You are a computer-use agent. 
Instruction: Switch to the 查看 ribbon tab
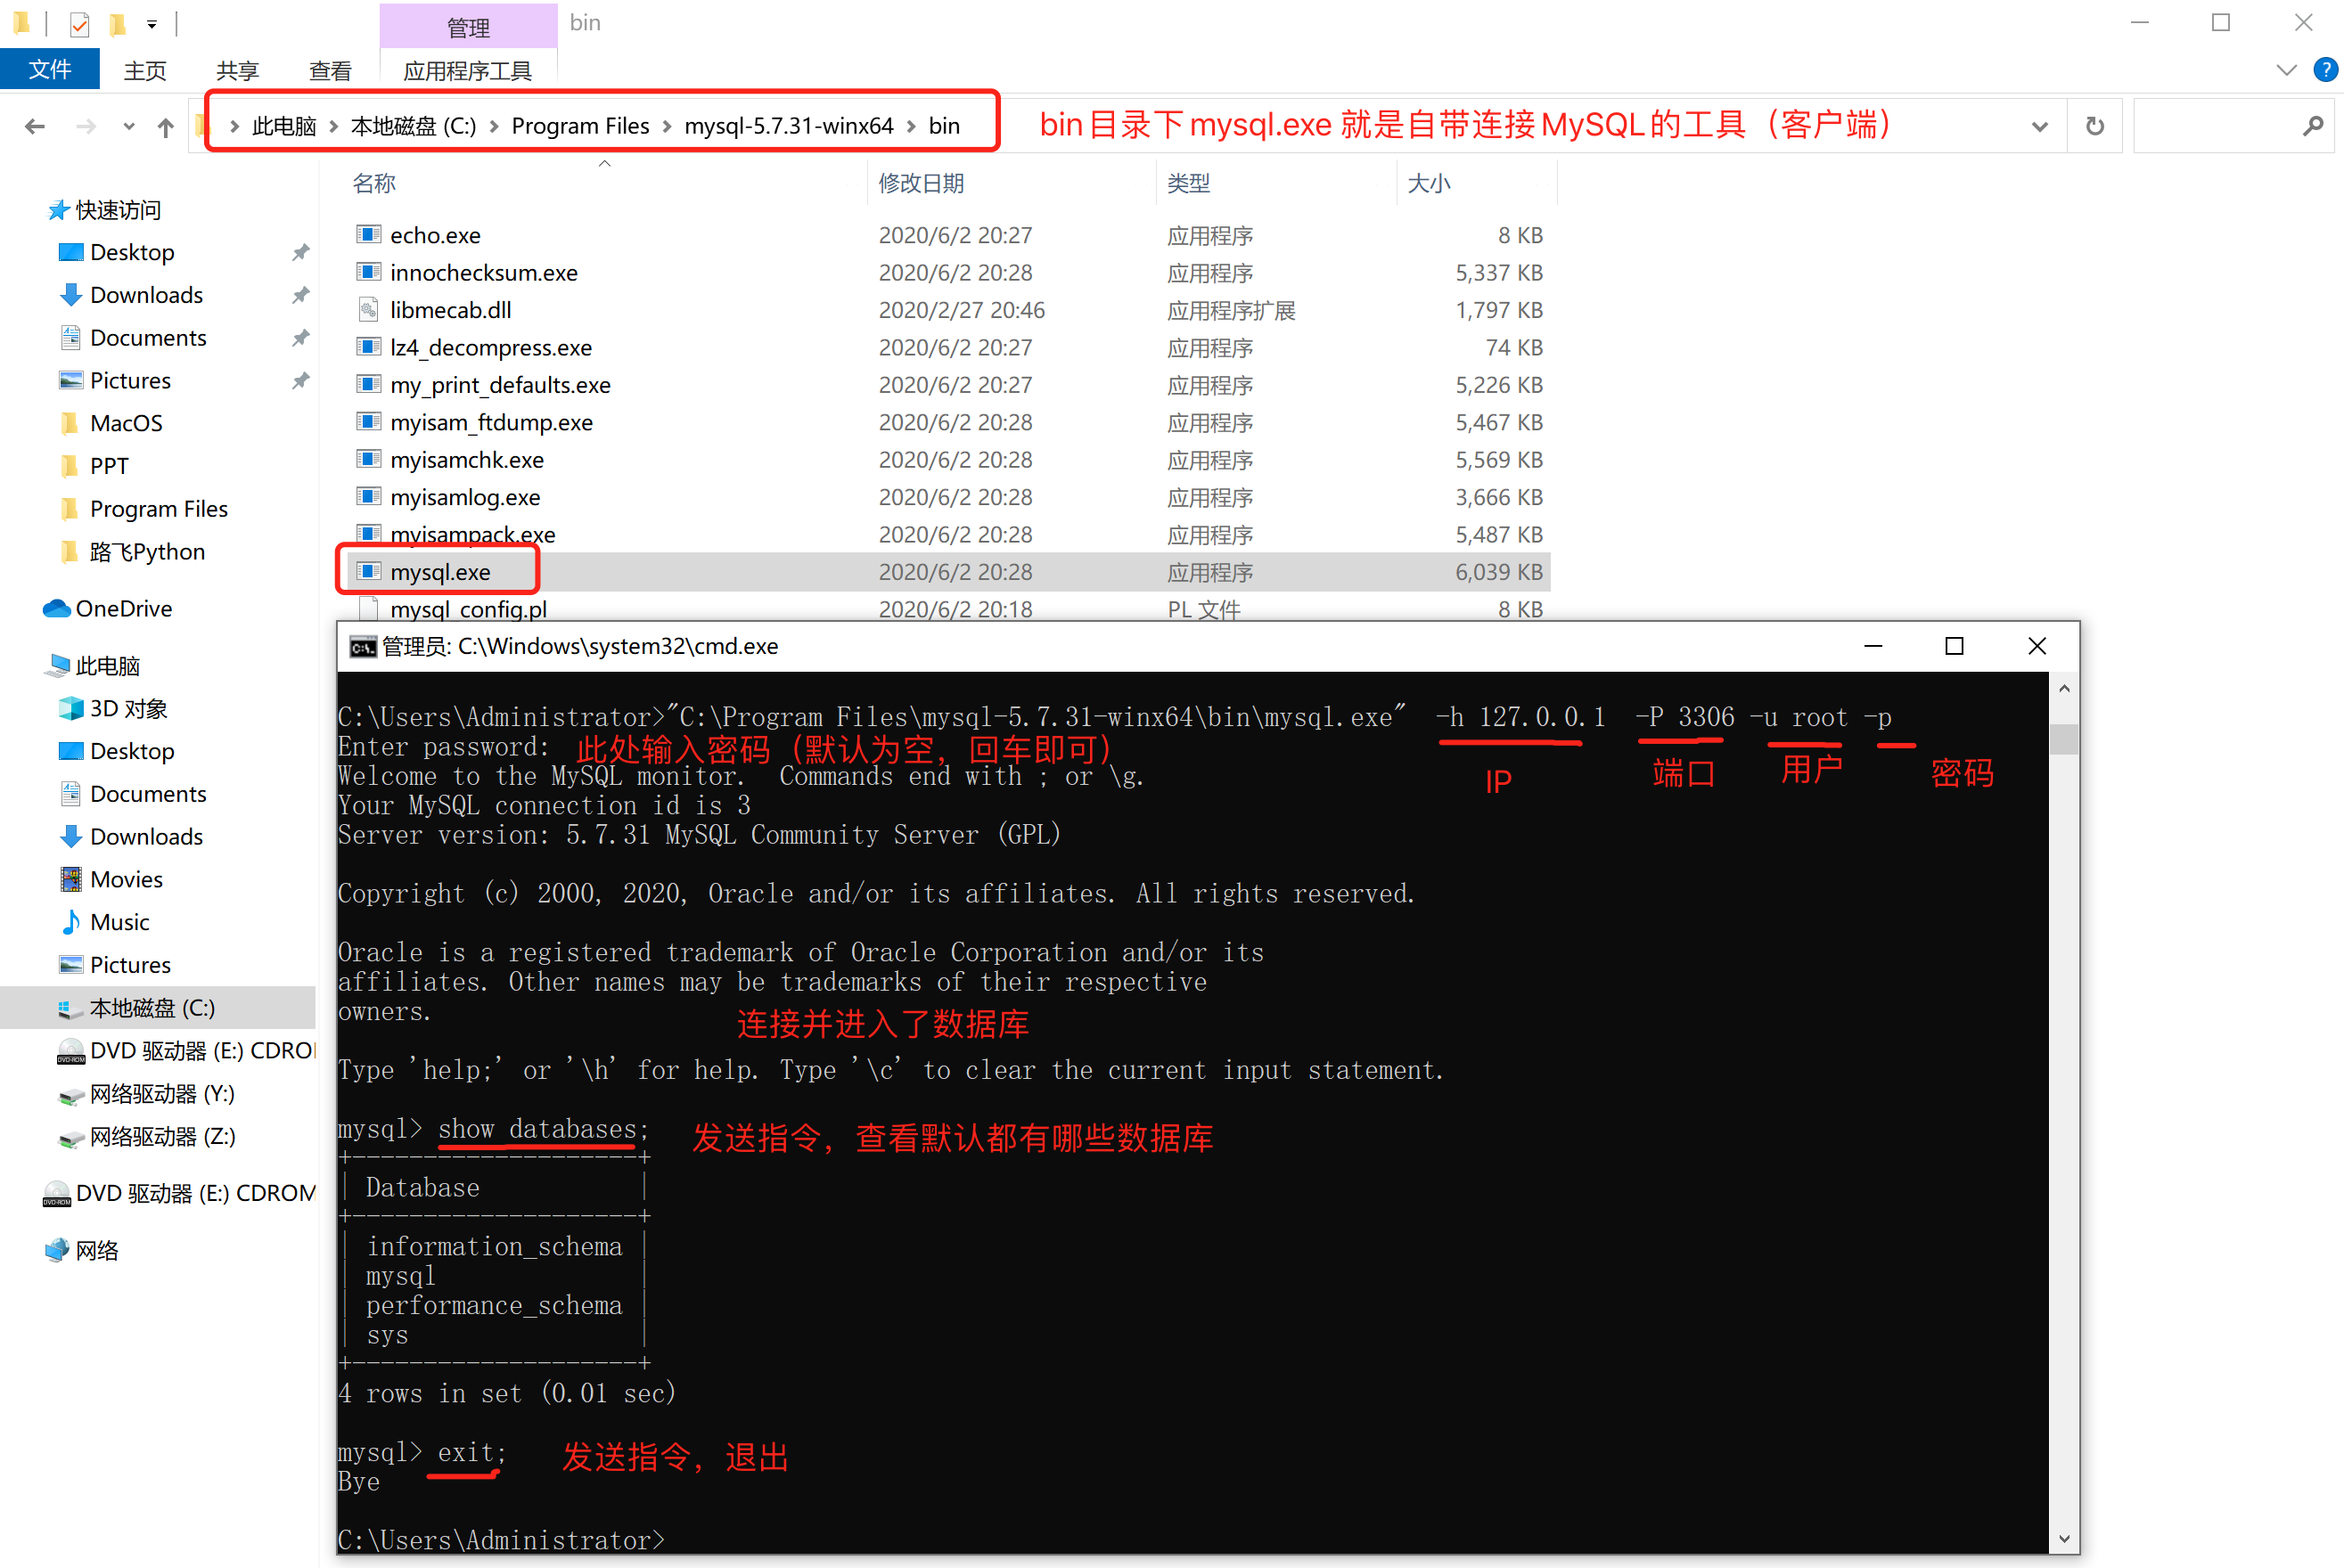point(330,70)
